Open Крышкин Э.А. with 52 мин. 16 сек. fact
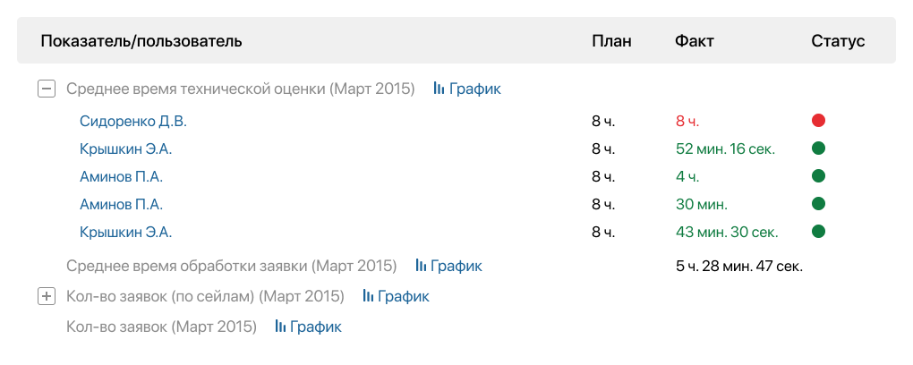This screenshot has width=913, height=365. click(x=125, y=149)
